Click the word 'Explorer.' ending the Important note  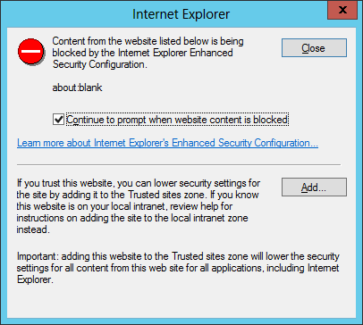click(x=35, y=279)
